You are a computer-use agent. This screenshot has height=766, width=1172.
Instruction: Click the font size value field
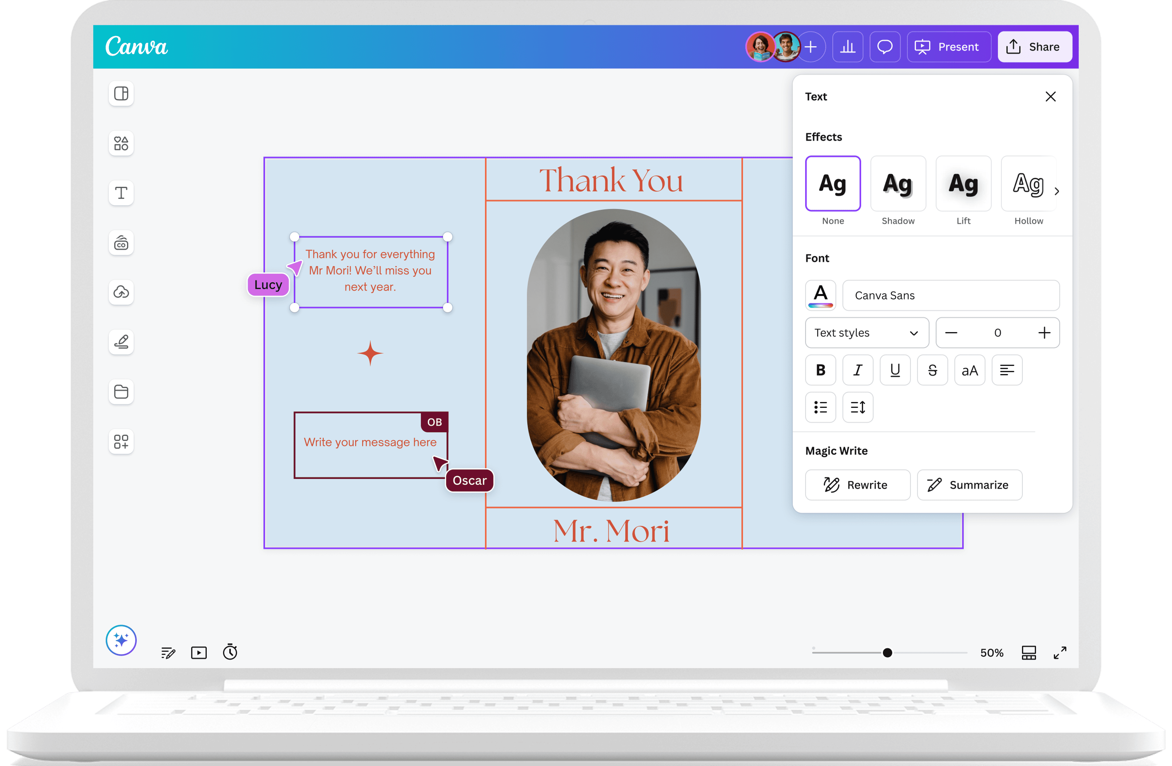pos(998,333)
